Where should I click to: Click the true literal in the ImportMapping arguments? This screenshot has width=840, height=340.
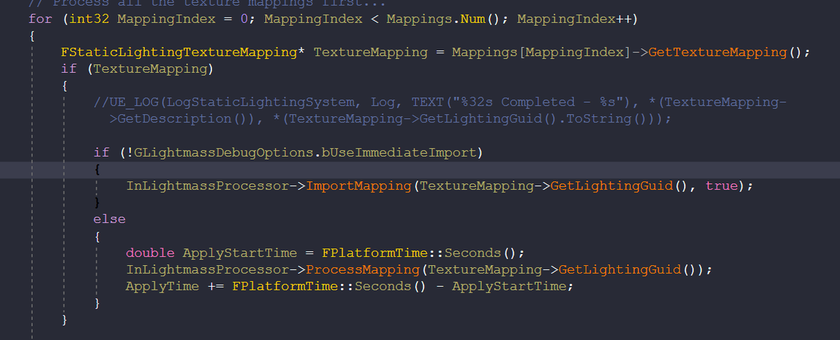[721, 186]
